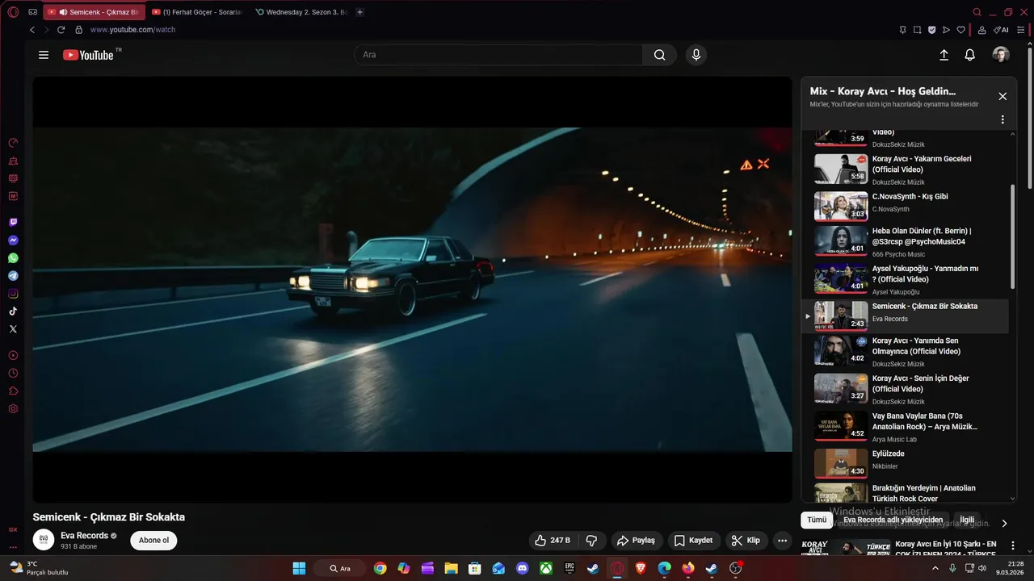This screenshot has width=1034, height=581.
Task: Switch to Wednesday 2. Sezon browser tab
Action: click(301, 12)
